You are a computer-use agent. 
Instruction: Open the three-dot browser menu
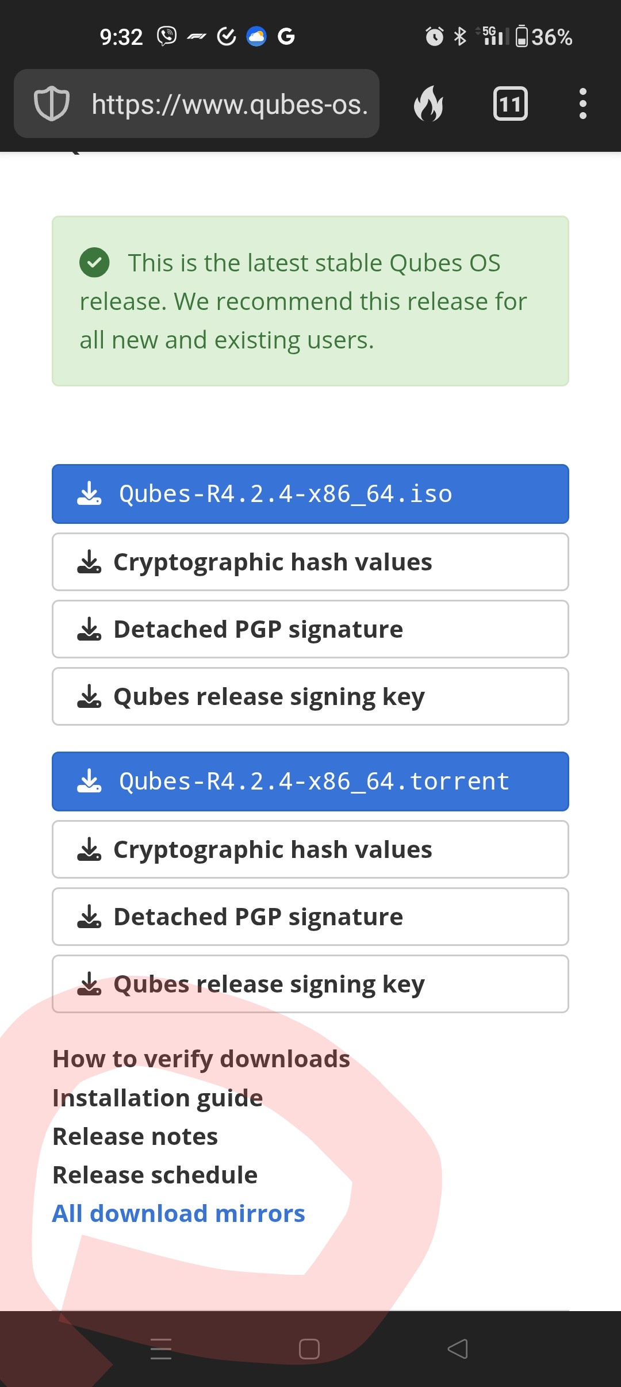click(583, 104)
